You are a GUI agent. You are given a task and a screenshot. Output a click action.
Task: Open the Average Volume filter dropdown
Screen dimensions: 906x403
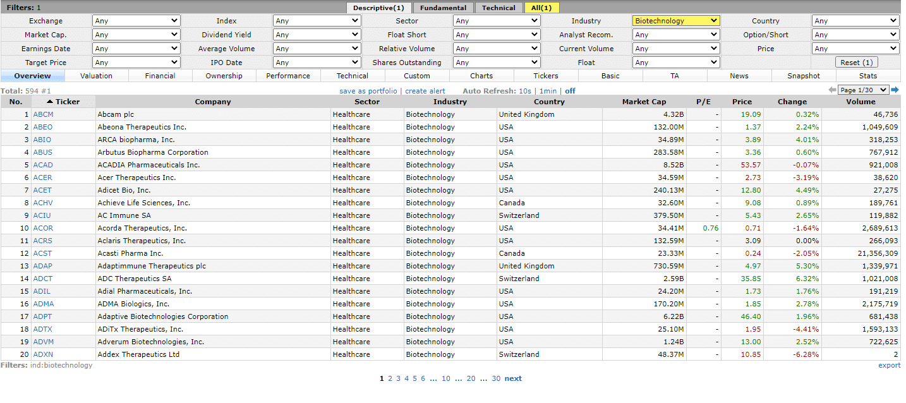pos(317,49)
